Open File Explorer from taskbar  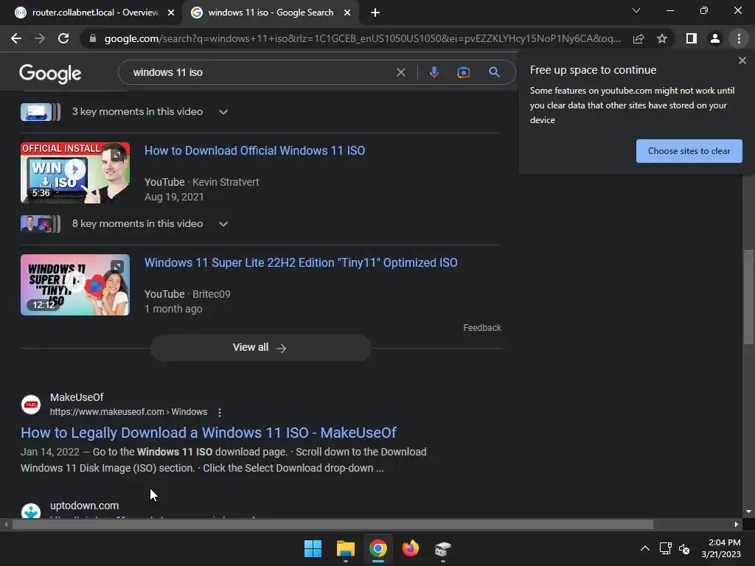(x=346, y=548)
